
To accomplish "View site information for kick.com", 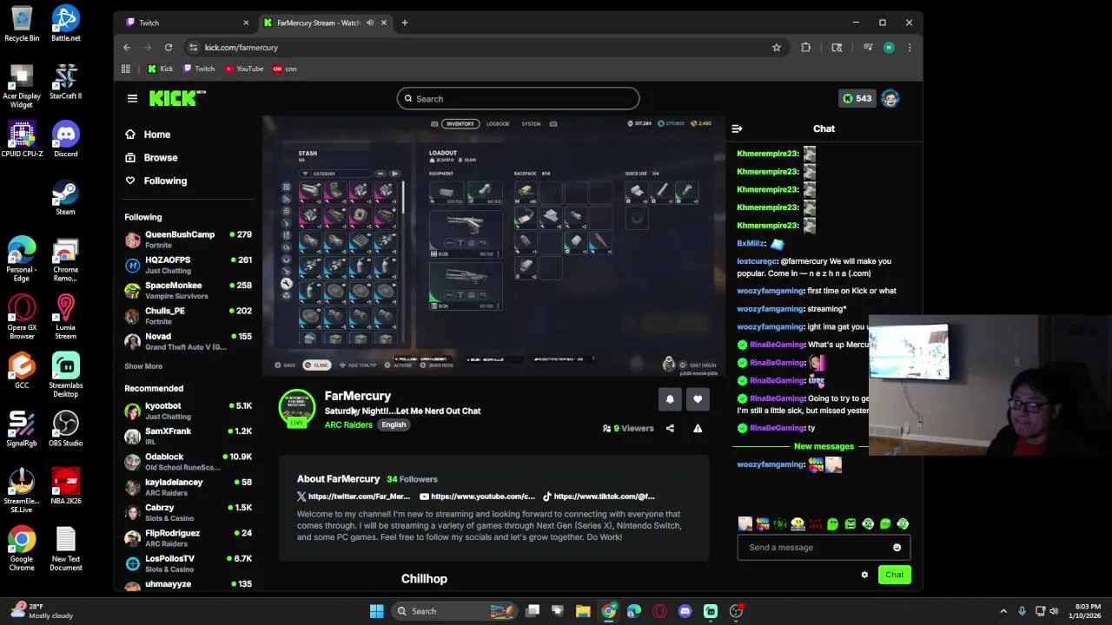I will coord(194,48).
